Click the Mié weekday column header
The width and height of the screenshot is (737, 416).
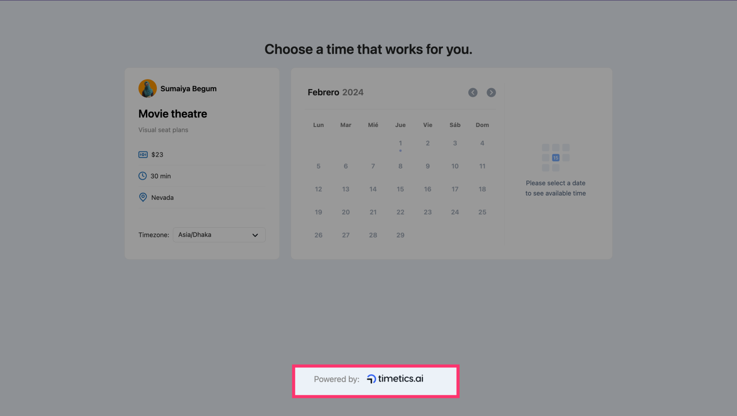pos(373,125)
